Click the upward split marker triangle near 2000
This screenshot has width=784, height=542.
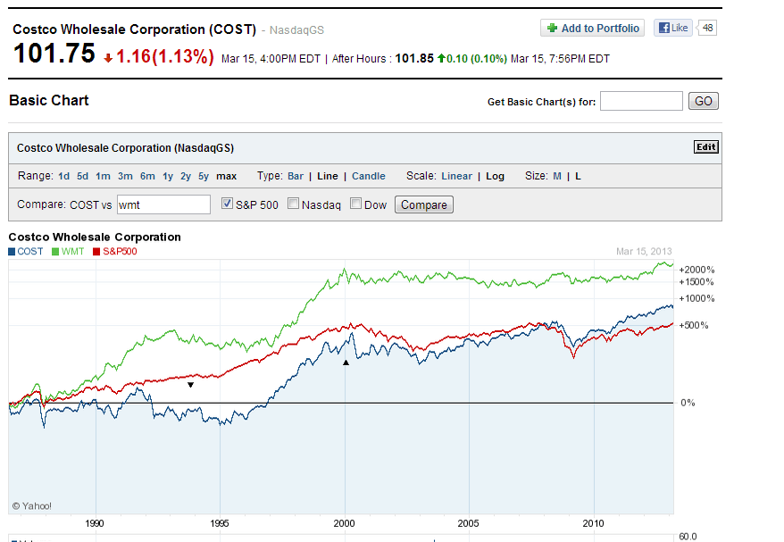pos(346,363)
